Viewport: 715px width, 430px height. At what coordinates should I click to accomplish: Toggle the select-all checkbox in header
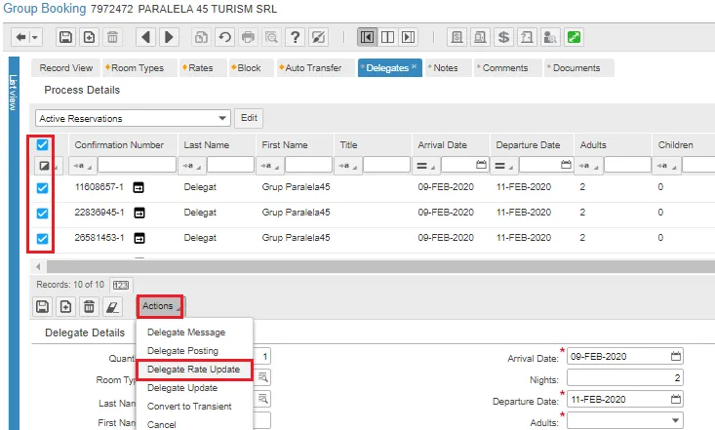[42, 144]
